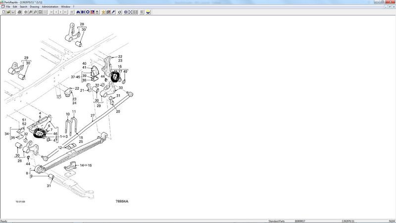Screen dimensions: 396x223
Task: Click the Save diskette icon
Action: [x=13, y=12]
